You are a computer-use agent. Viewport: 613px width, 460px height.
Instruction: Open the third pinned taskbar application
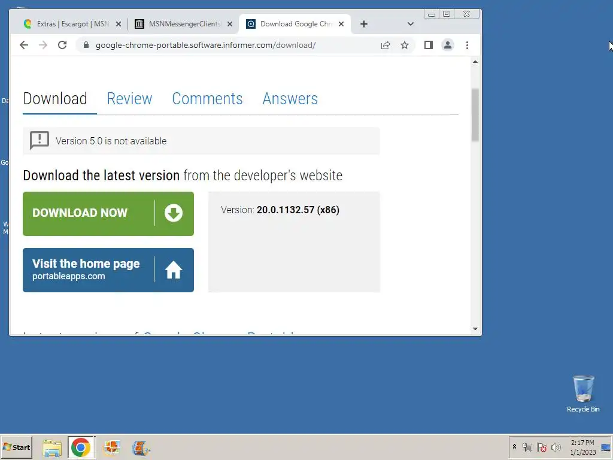(x=112, y=447)
